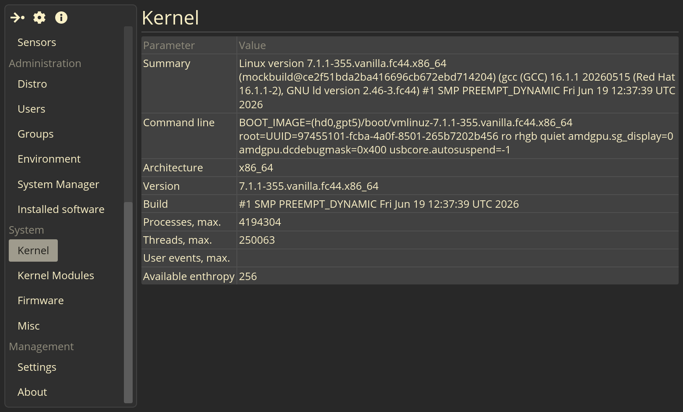Screen dimensions: 683x412
Task: Click the Parameter column header
Action: [x=189, y=46]
